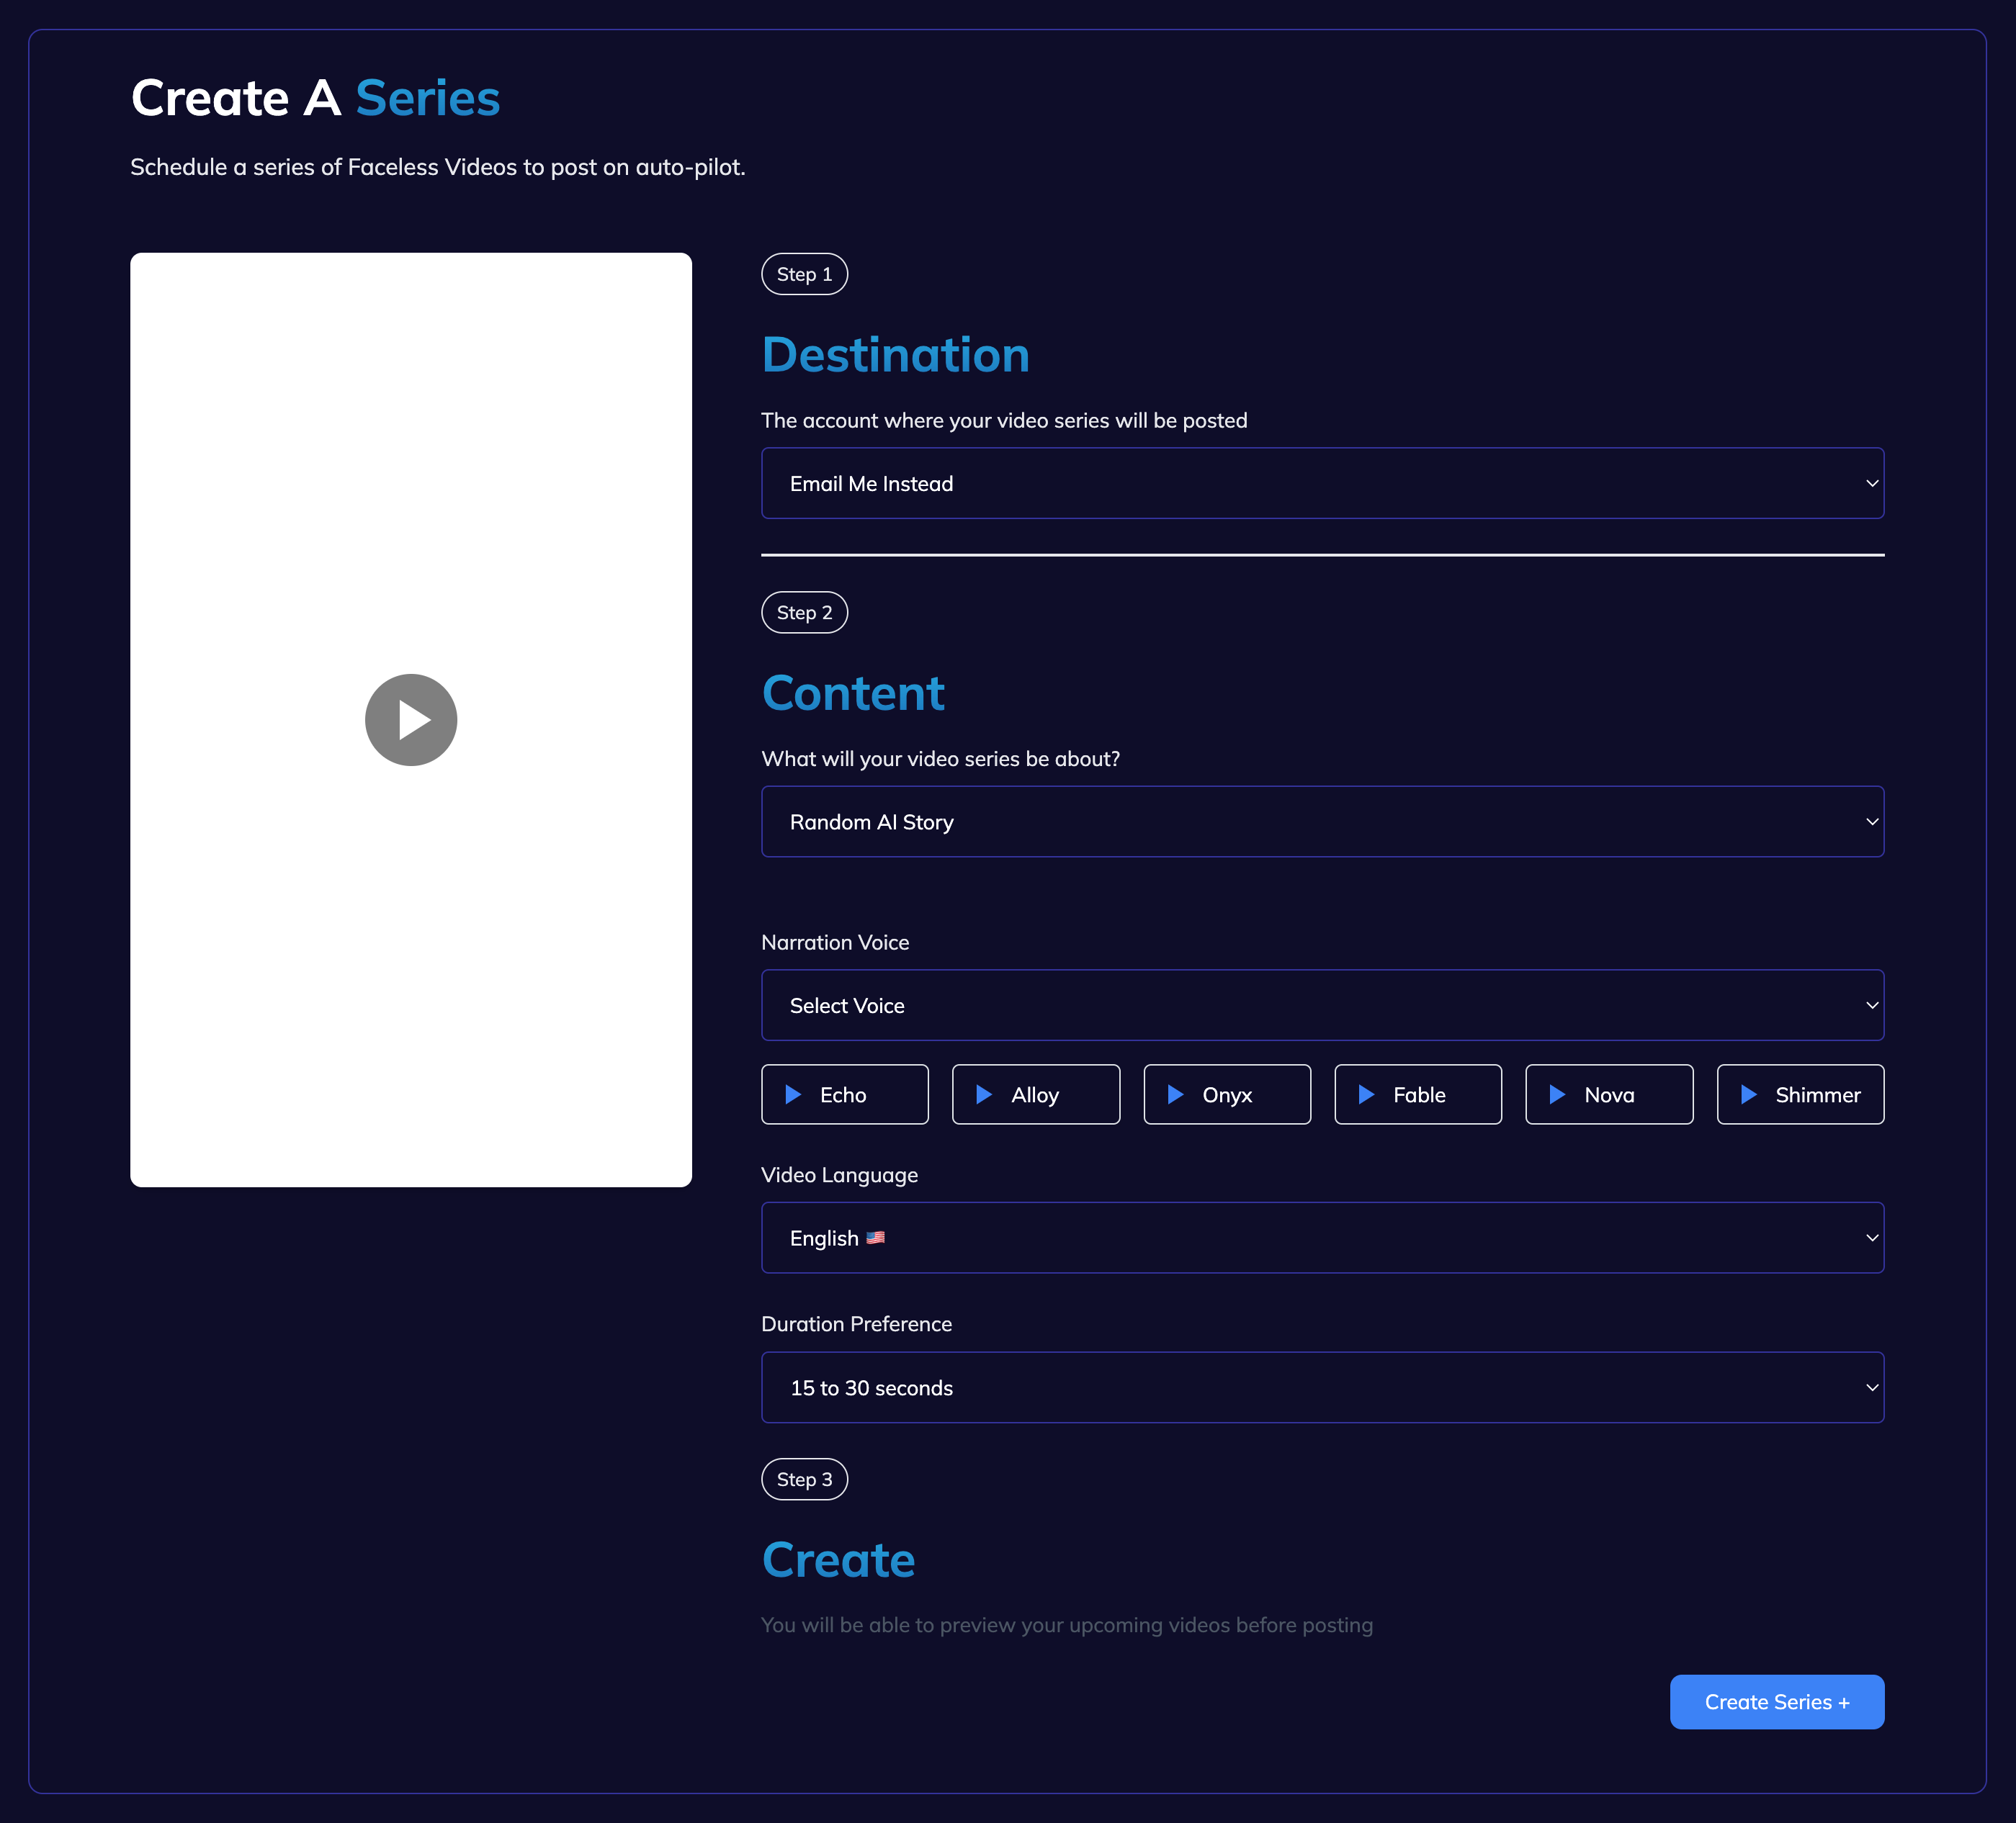Open the Duration Preference dropdown
The image size is (2016, 1823).
point(1322,1387)
